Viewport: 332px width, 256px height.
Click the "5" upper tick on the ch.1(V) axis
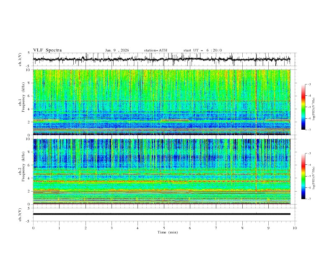tap(29, 53)
